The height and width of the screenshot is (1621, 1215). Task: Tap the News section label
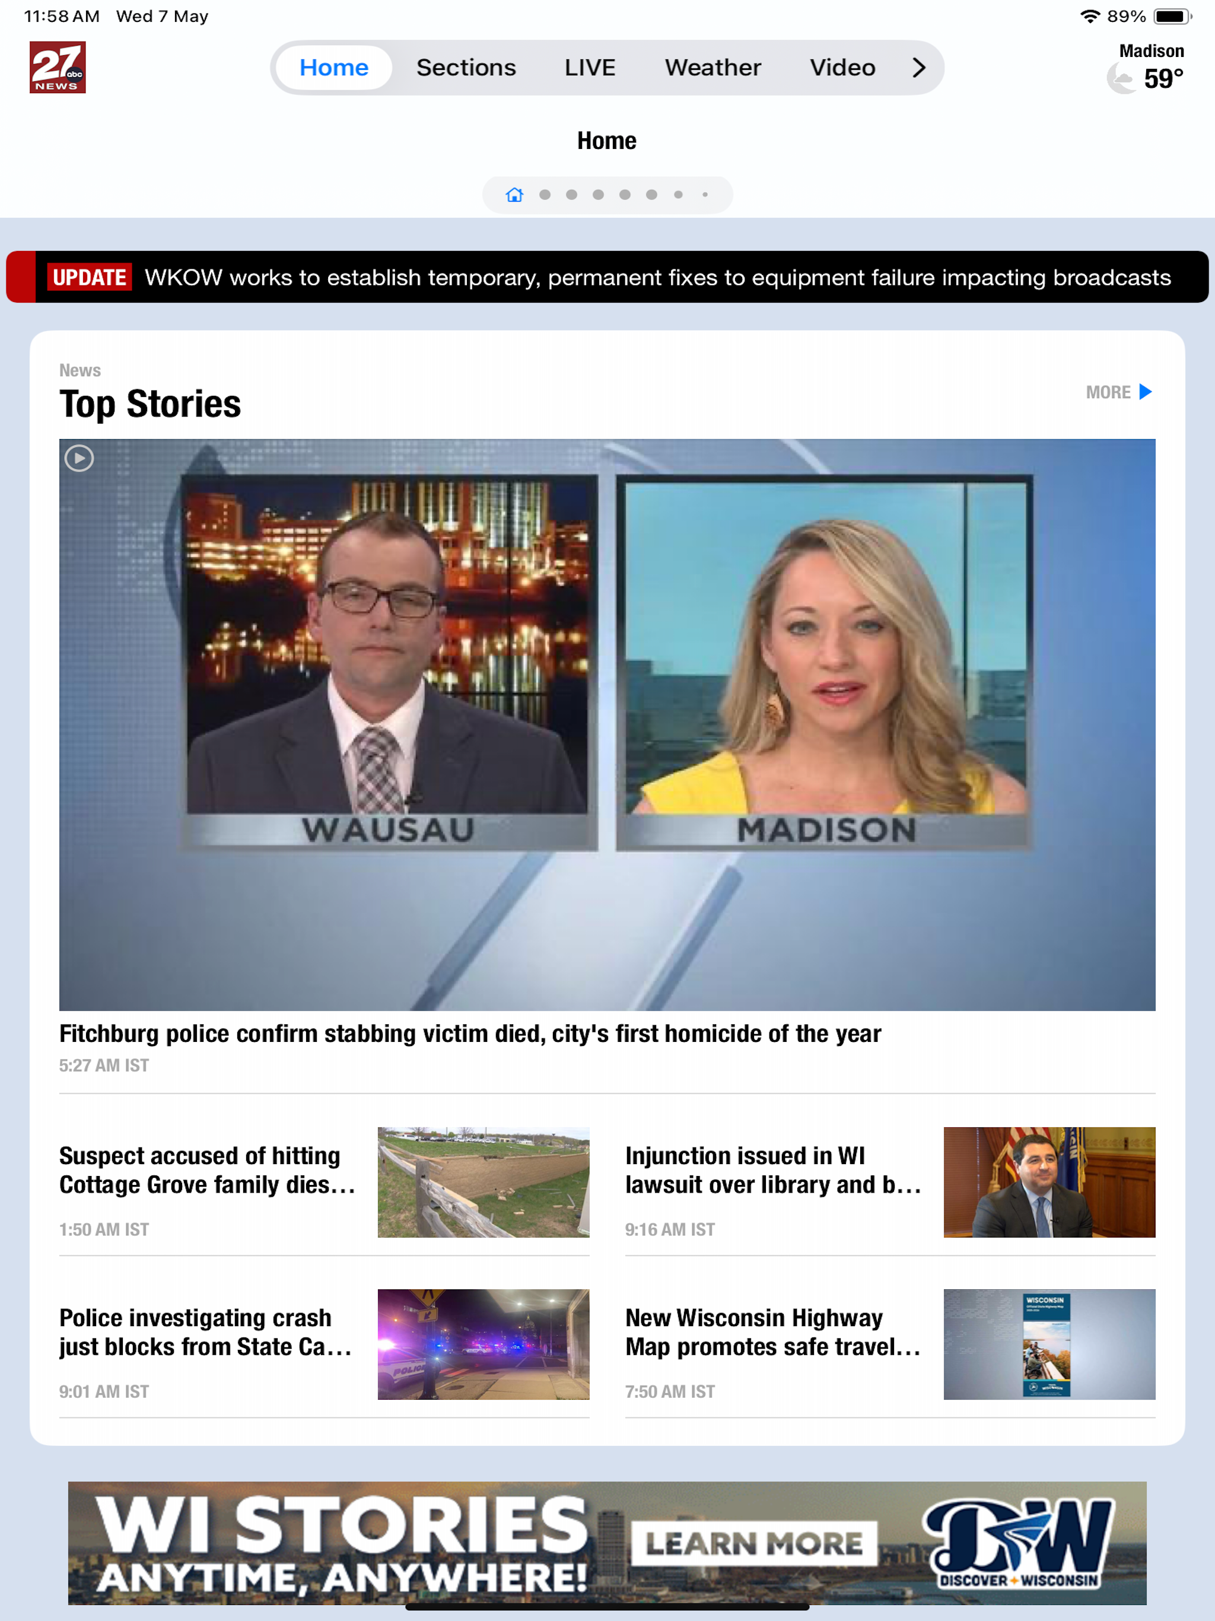coord(80,370)
